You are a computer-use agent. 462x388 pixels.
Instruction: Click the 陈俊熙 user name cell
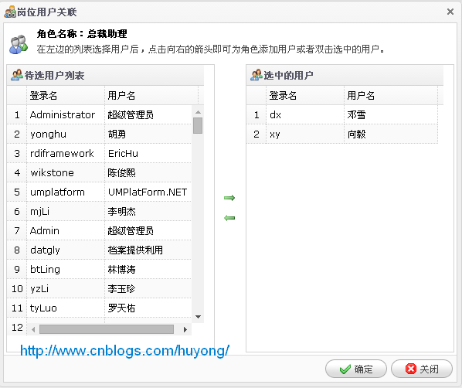pyautogui.click(x=148, y=173)
